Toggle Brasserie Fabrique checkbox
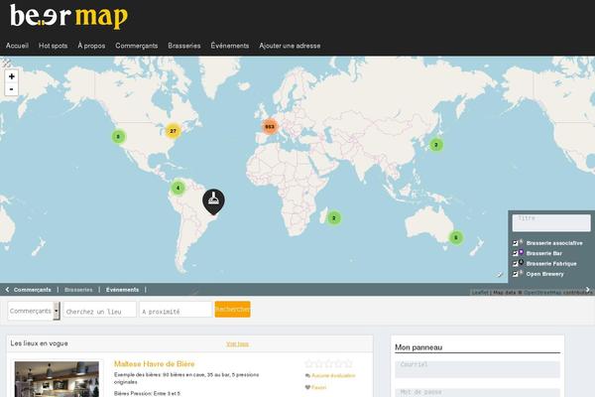The image size is (595, 397). tap(516, 264)
